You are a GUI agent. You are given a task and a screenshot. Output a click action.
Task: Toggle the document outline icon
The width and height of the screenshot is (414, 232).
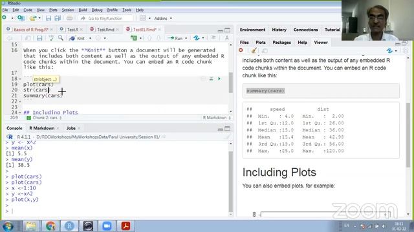pyautogui.click(x=213, y=38)
